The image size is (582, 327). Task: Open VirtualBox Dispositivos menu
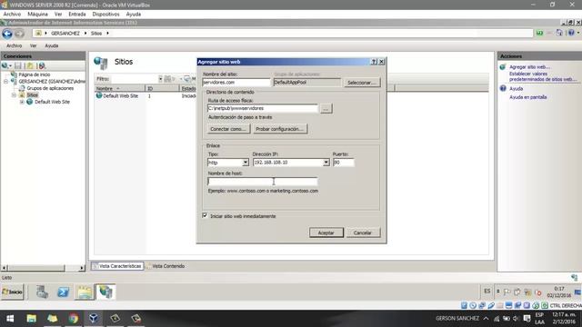[105, 15]
